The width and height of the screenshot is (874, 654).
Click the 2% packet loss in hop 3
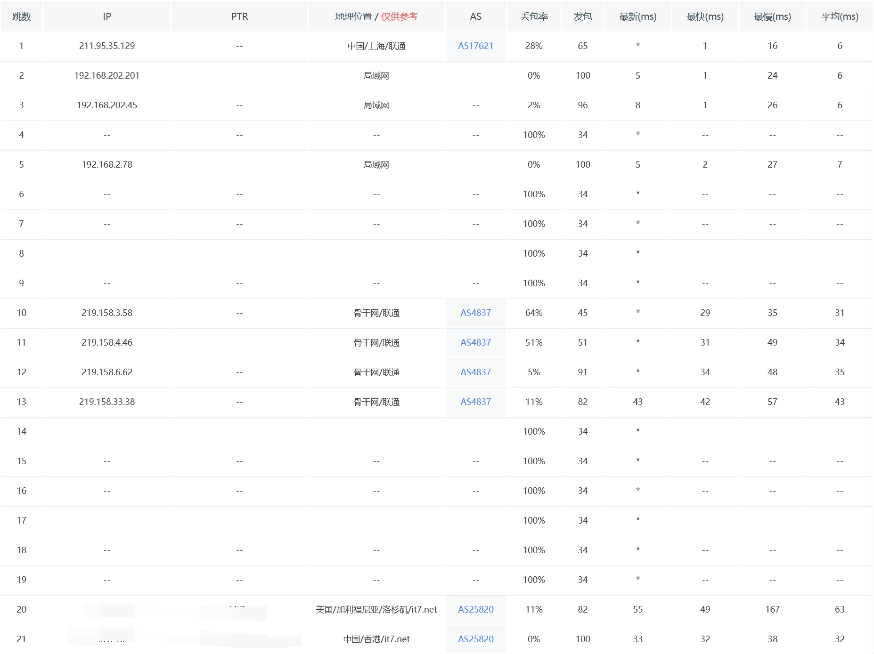[x=534, y=105]
